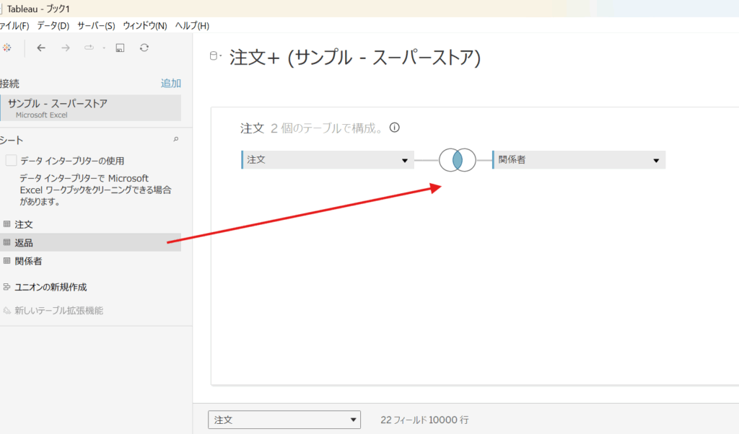
Task: Click the data source cylinder icon by title
Action: (x=214, y=58)
